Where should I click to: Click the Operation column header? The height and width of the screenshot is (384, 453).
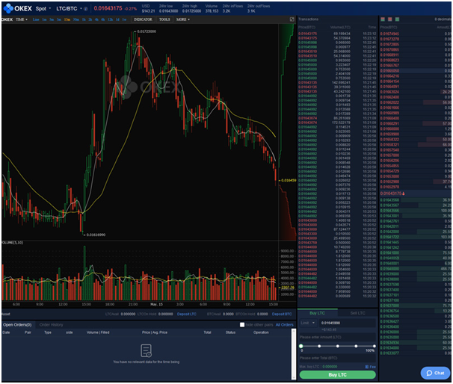(261, 332)
